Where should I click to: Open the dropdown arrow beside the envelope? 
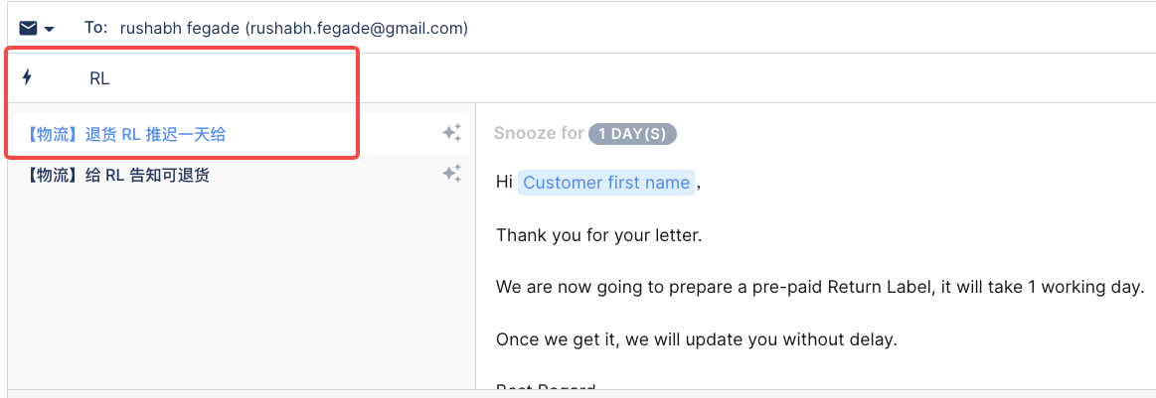(x=50, y=29)
